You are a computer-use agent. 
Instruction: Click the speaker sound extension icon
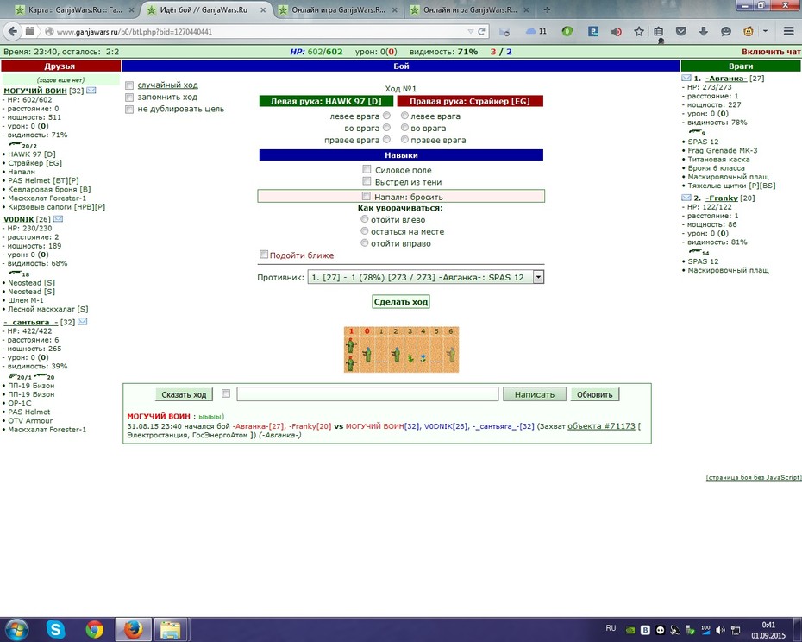(617, 32)
